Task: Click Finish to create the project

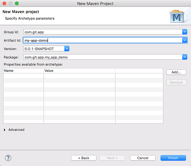Action: [173, 158]
